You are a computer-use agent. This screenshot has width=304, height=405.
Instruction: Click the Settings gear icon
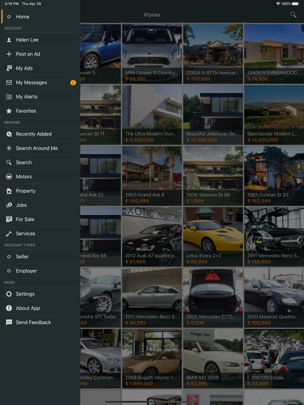[9, 294]
